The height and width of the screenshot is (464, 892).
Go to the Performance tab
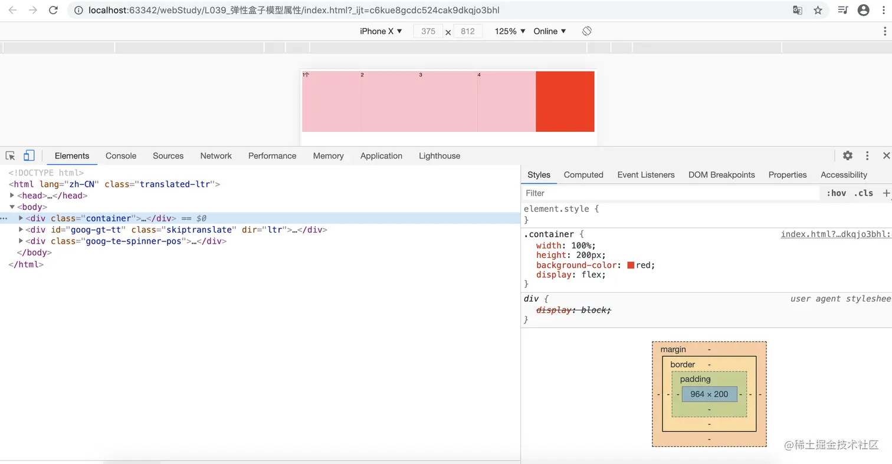273,156
